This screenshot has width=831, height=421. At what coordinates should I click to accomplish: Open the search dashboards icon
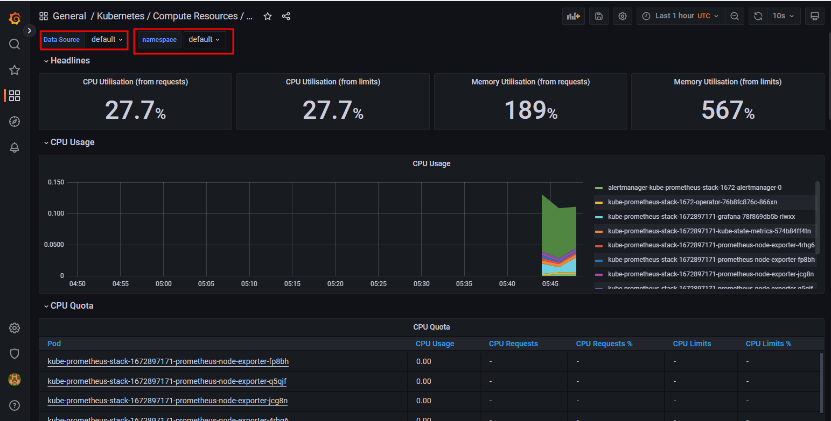coord(15,44)
